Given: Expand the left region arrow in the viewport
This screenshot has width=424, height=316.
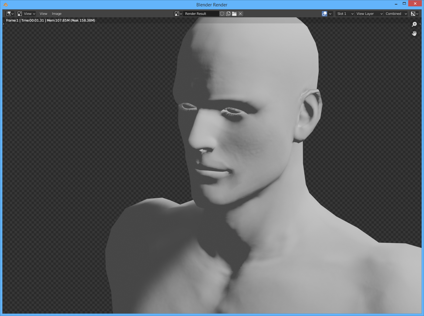Looking at the screenshot, I should click(x=3, y=24).
